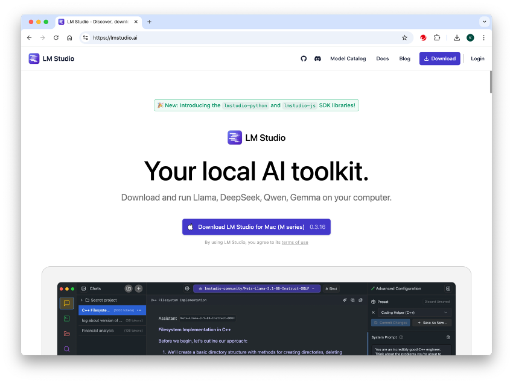The height and width of the screenshot is (383, 513).
Task: Go back with the browser back arrow
Action: [x=30, y=38]
